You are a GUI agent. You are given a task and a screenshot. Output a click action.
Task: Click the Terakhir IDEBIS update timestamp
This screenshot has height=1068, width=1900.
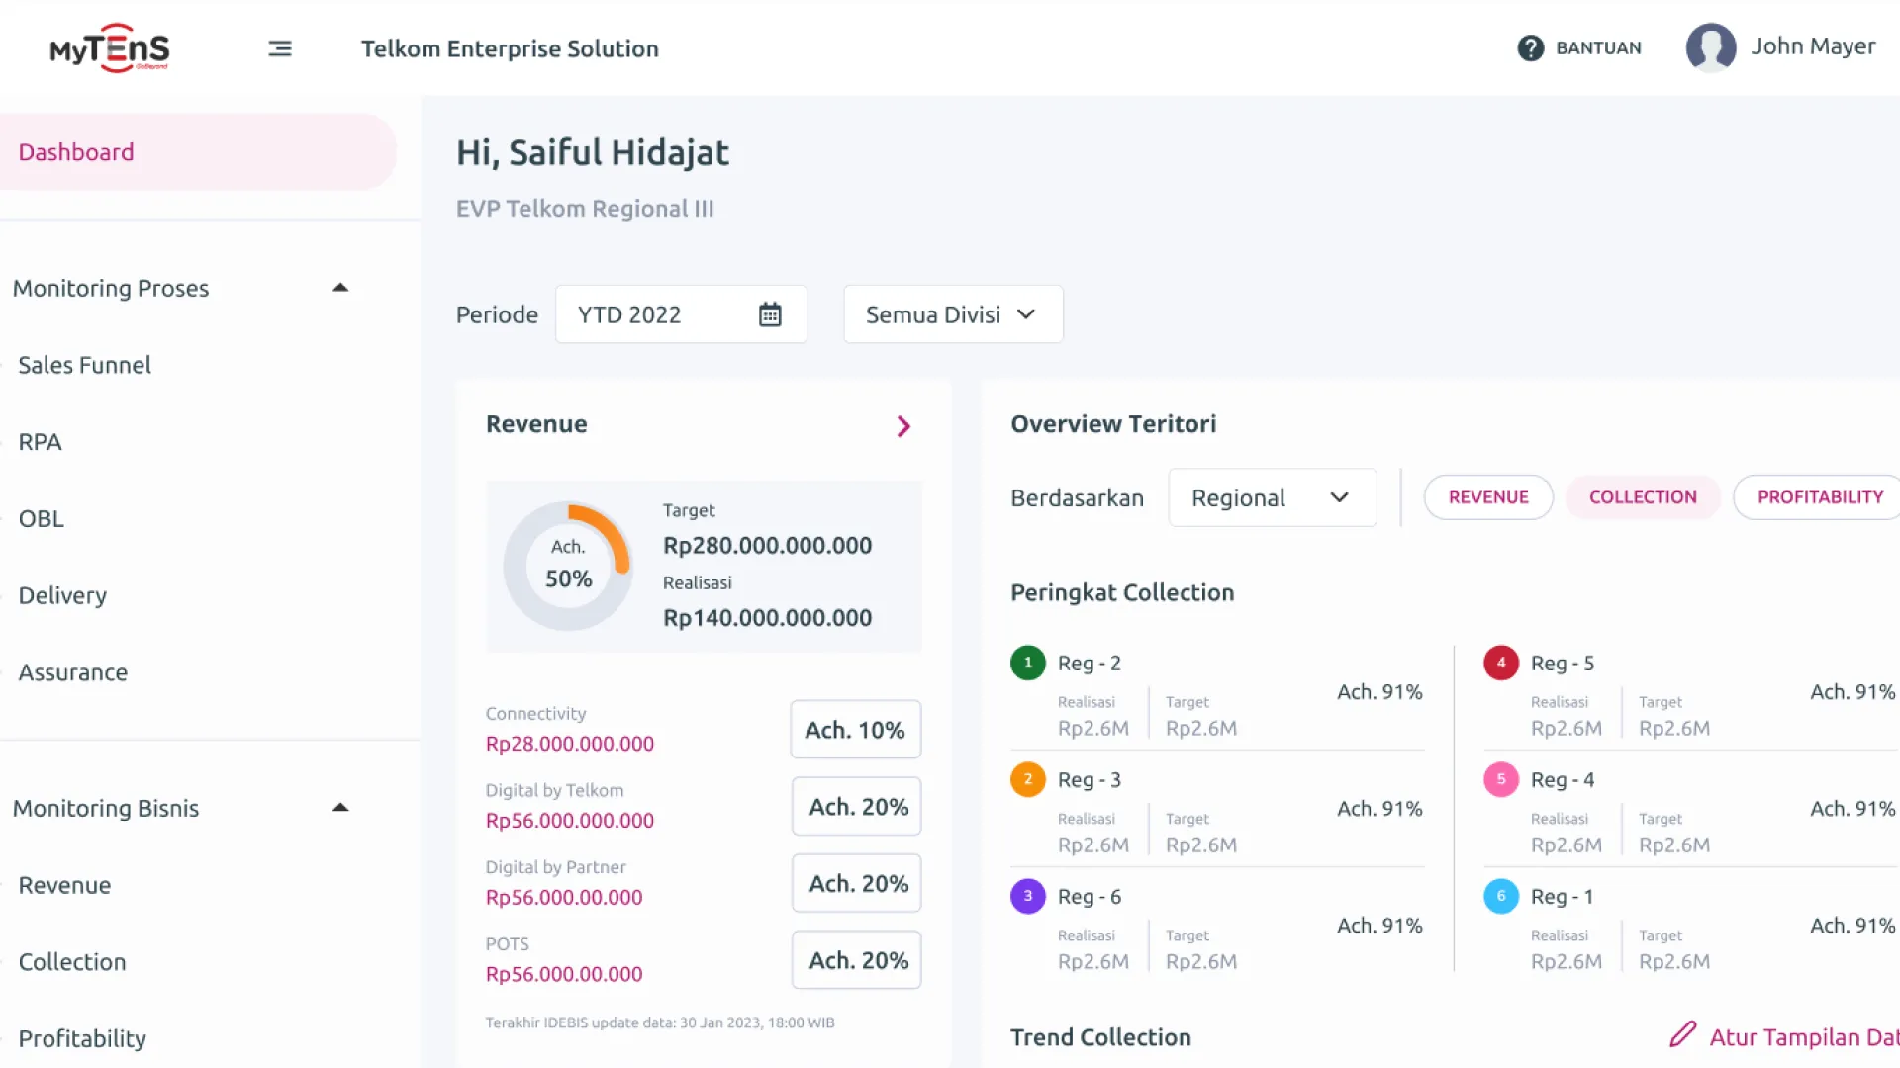pyautogui.click(x=660, y=1023)
